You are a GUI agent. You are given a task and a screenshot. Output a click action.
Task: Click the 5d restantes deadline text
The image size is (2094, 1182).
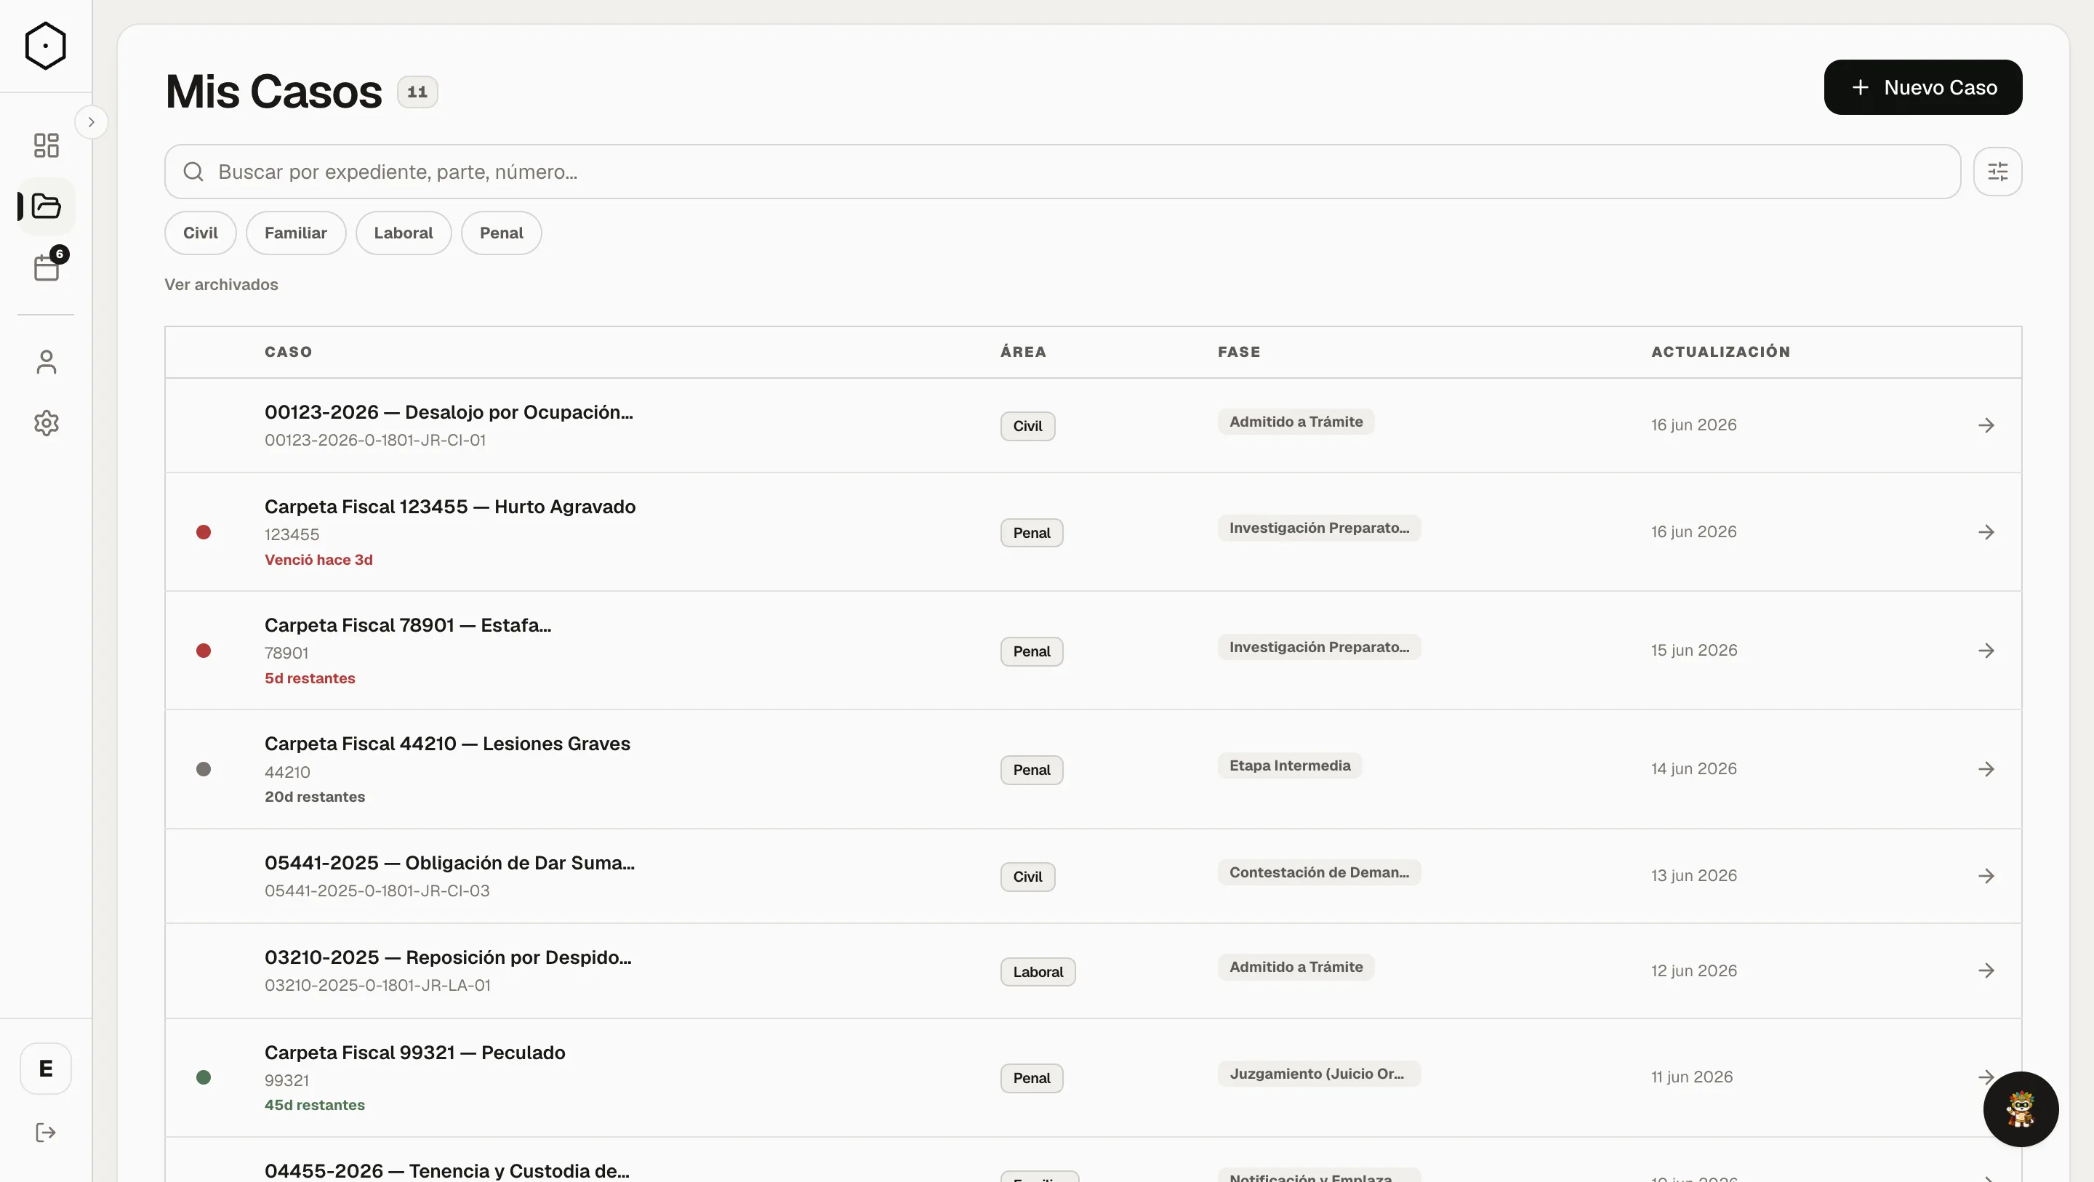[x=310, y=679]
